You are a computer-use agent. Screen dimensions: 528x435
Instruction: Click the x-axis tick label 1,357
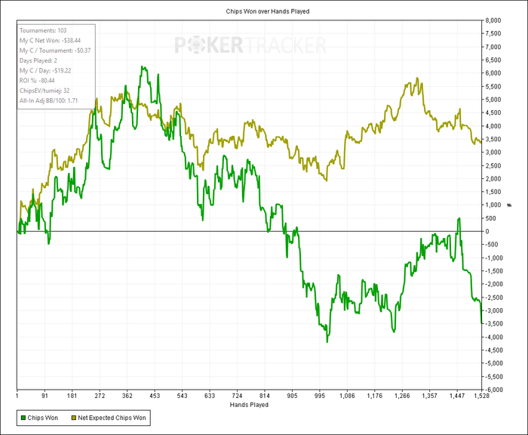[430, 396]
